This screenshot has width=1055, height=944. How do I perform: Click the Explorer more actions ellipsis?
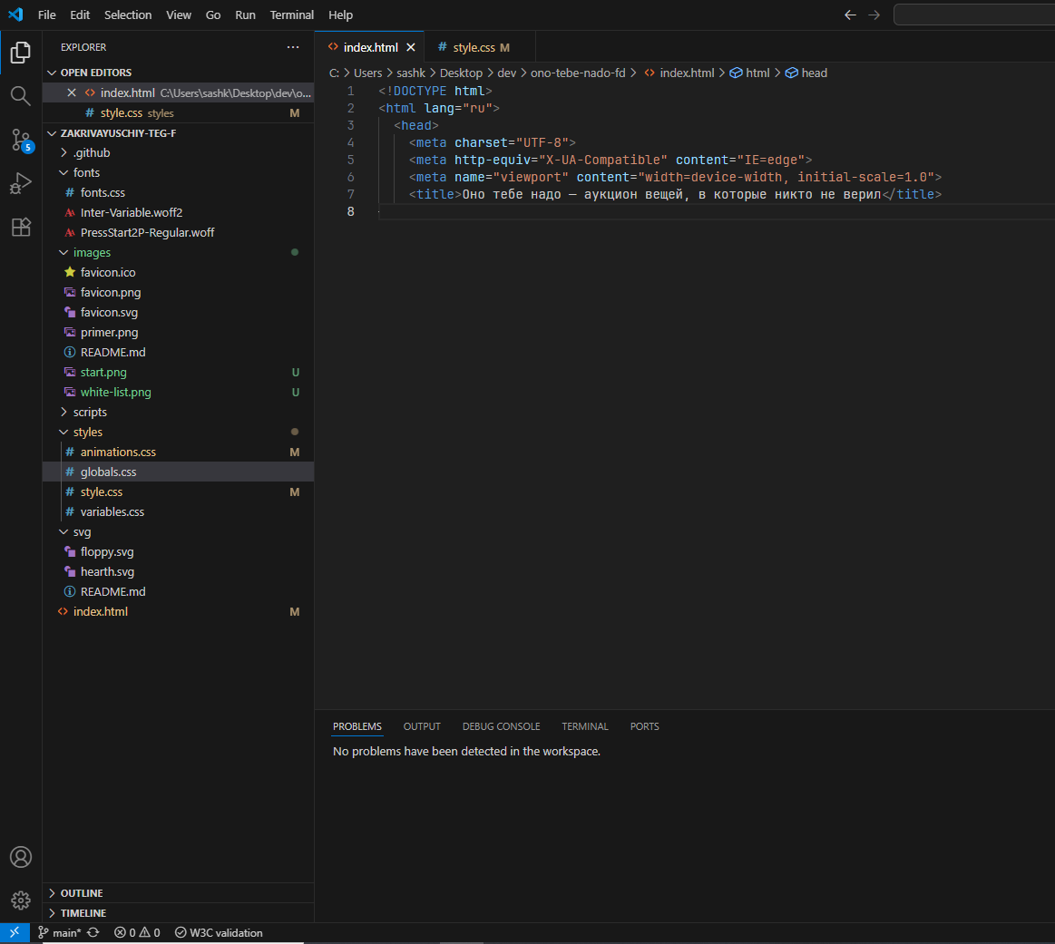coord(292,47)
